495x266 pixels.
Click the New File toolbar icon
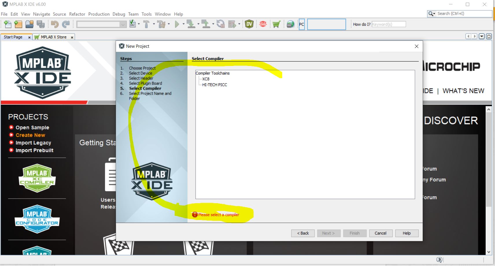(x=8, y=24)
